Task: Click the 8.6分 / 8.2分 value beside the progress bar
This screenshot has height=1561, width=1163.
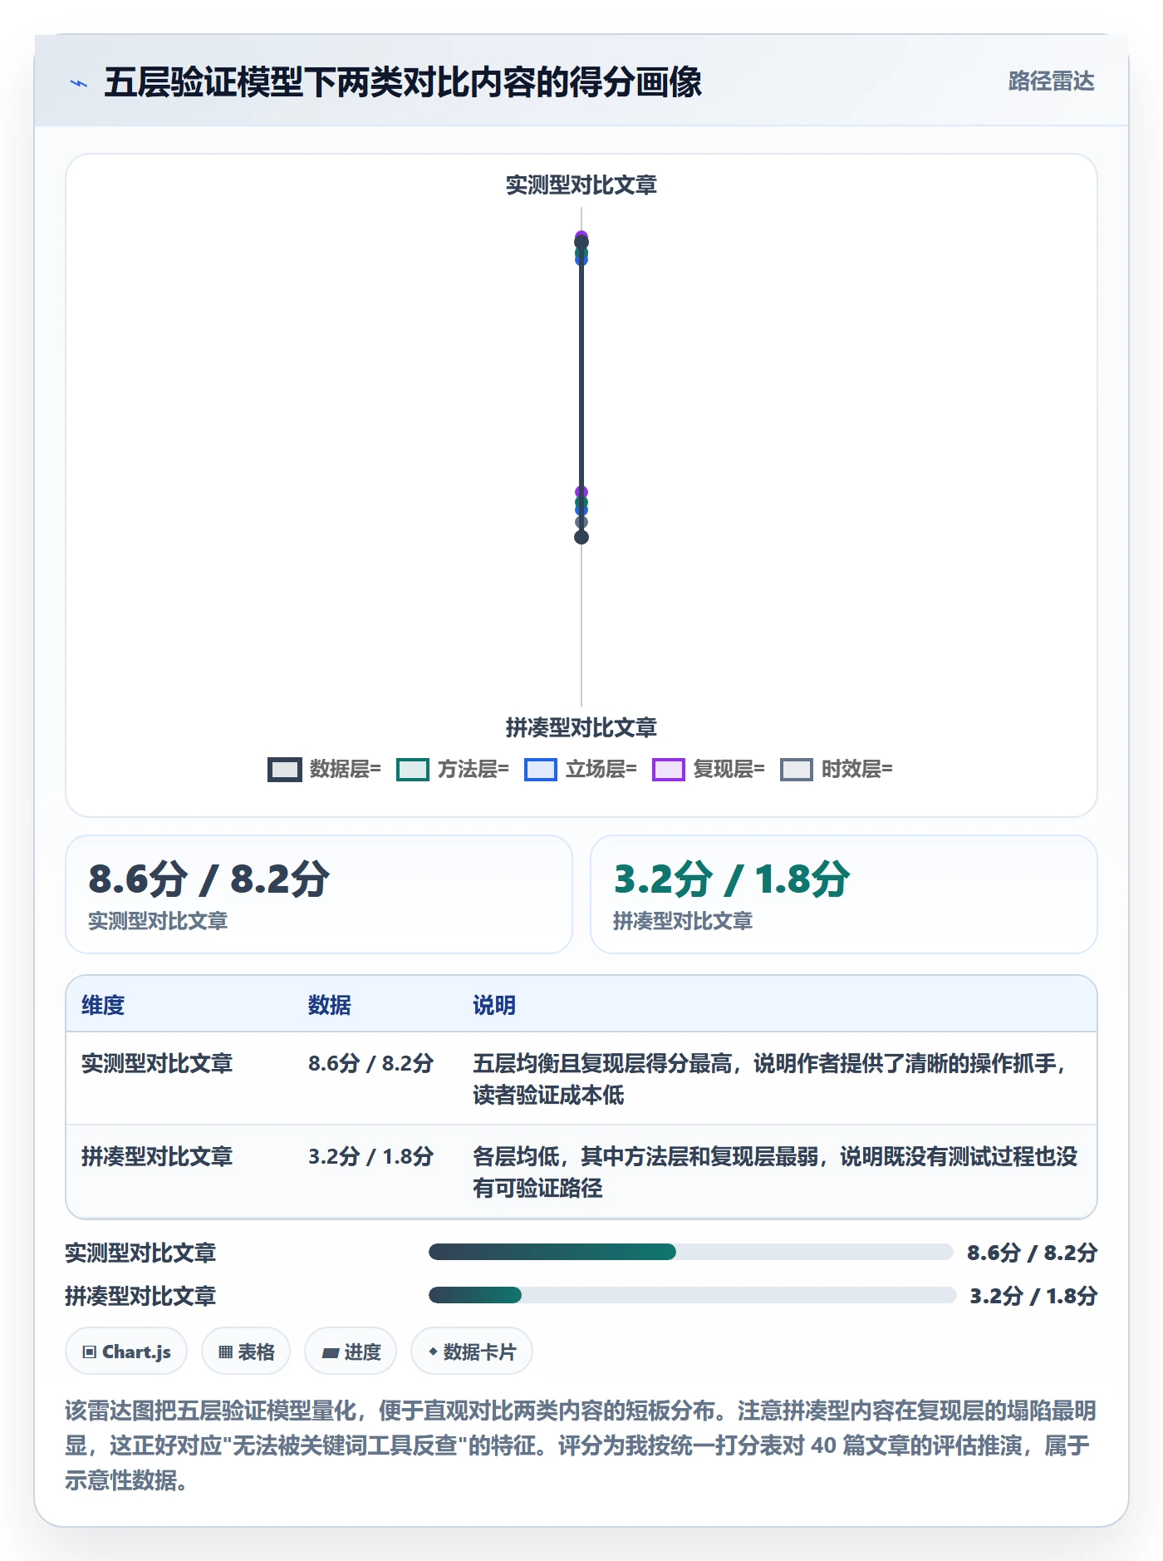Action: coord(1032,1253)
